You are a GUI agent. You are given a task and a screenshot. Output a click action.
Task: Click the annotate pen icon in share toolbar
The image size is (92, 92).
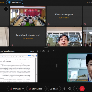[48, 51]
